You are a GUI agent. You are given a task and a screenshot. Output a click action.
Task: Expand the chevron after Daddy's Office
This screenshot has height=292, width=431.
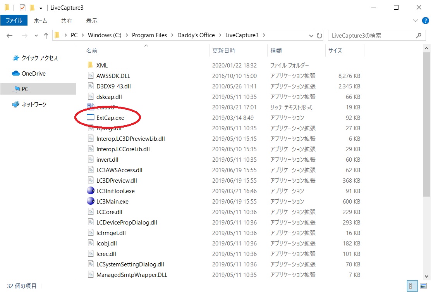point(220,35)
